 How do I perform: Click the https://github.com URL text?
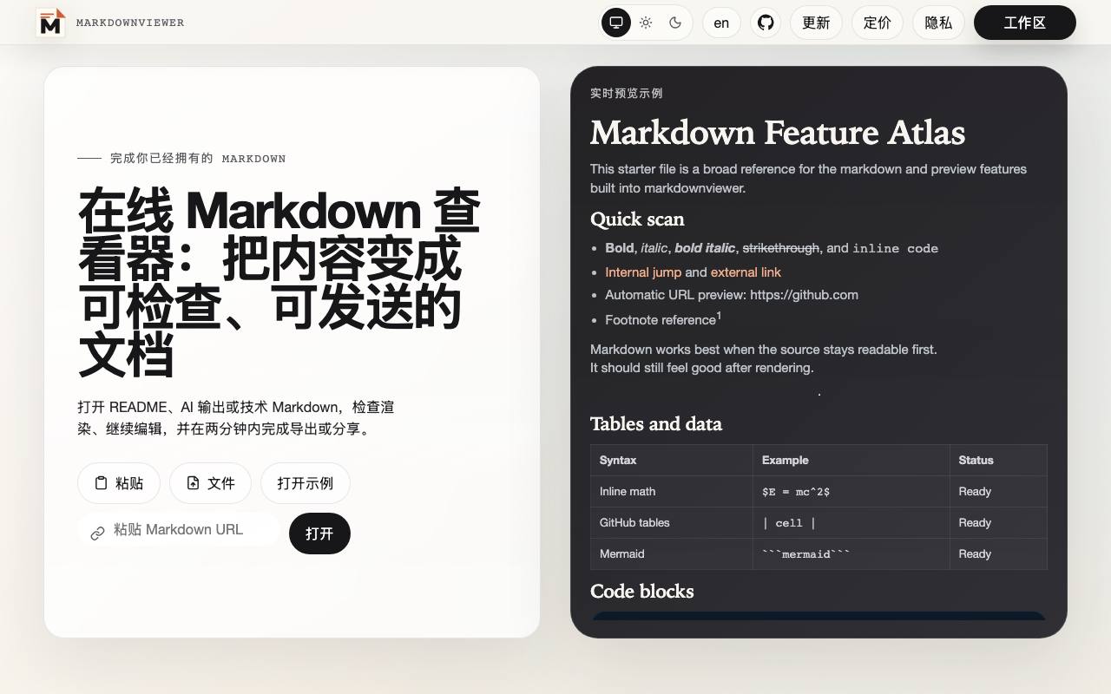click(804, 295)
